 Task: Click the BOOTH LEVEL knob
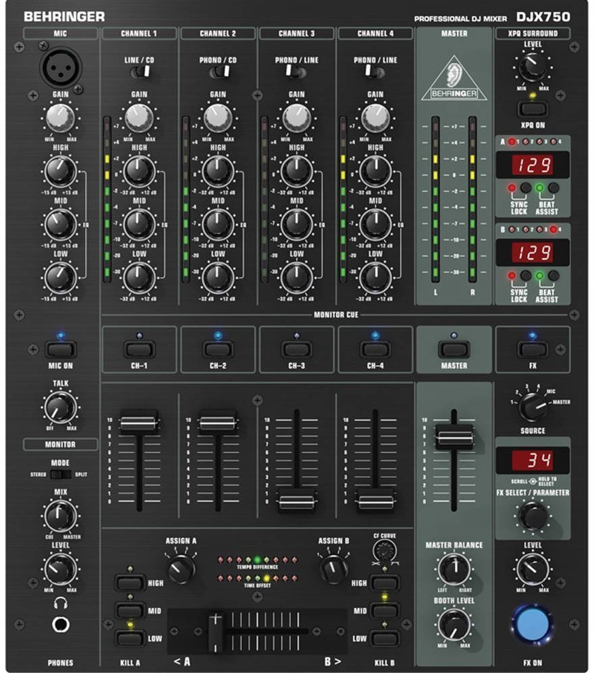click(x=454, y=624)
